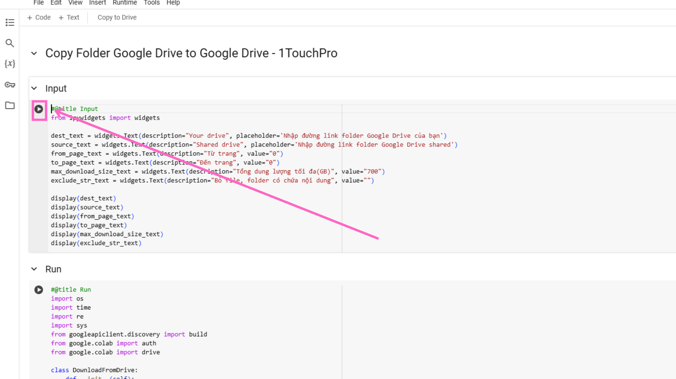The image size is (676, 379).
Task: Open the secrets key icon
Action: [10, 85]
